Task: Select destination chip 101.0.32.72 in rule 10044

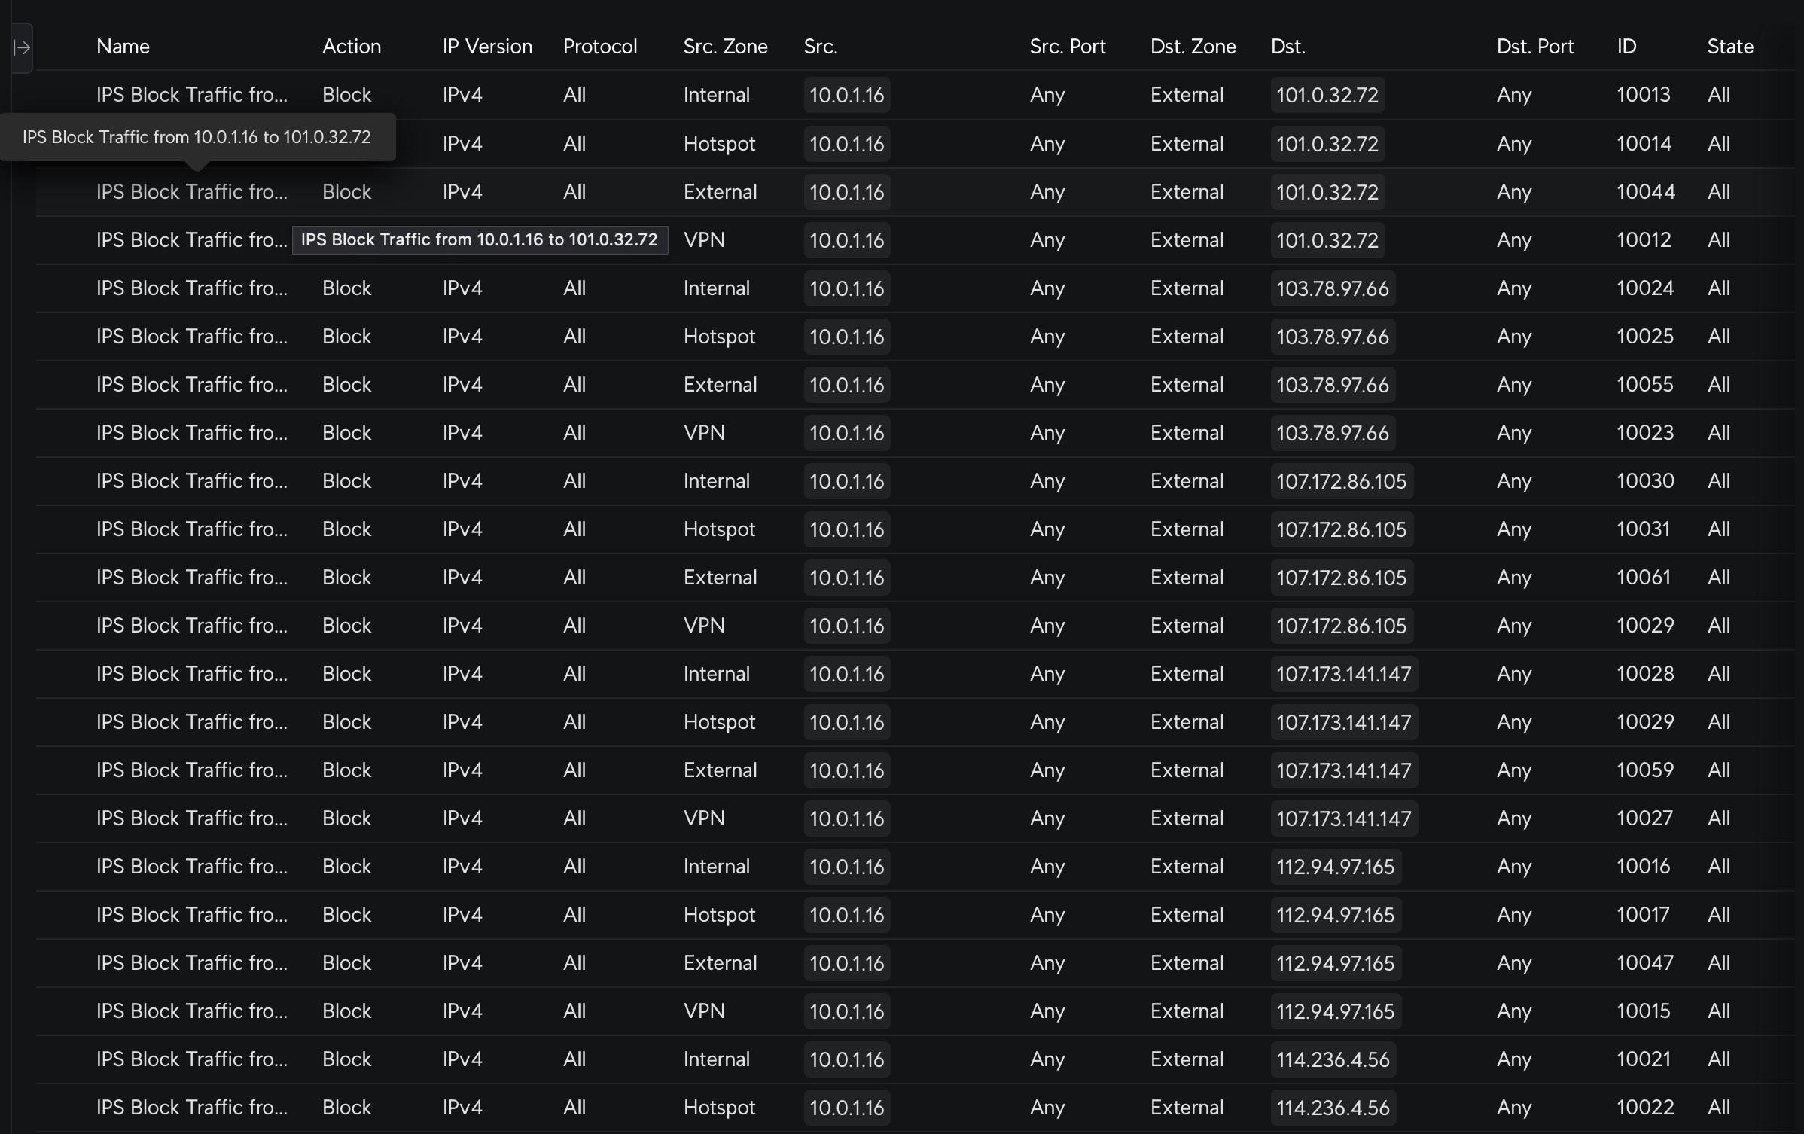Action: point(1327,192)
